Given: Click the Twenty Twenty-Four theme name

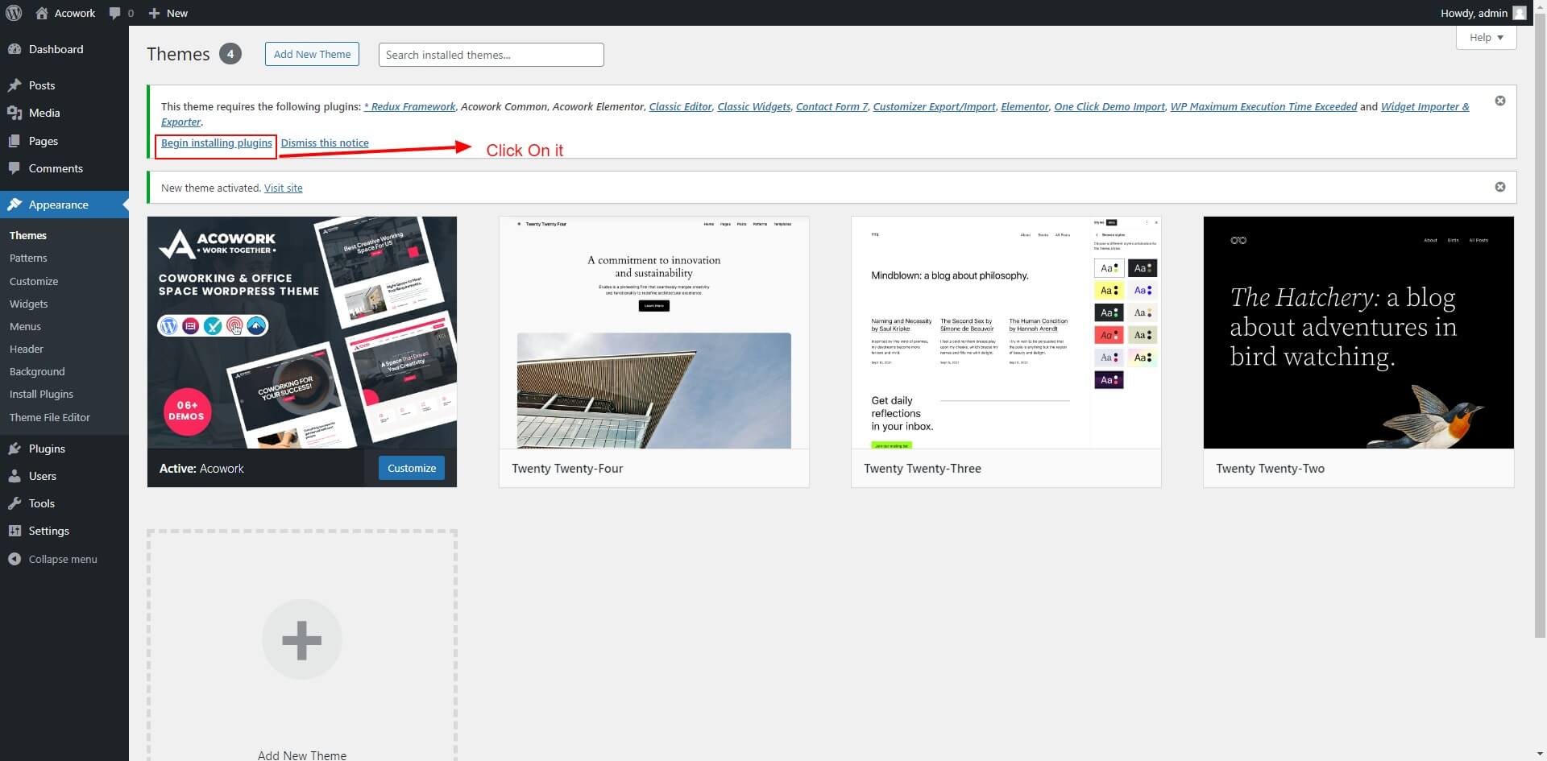Looking at the screenshot, I should click(567, 468).
